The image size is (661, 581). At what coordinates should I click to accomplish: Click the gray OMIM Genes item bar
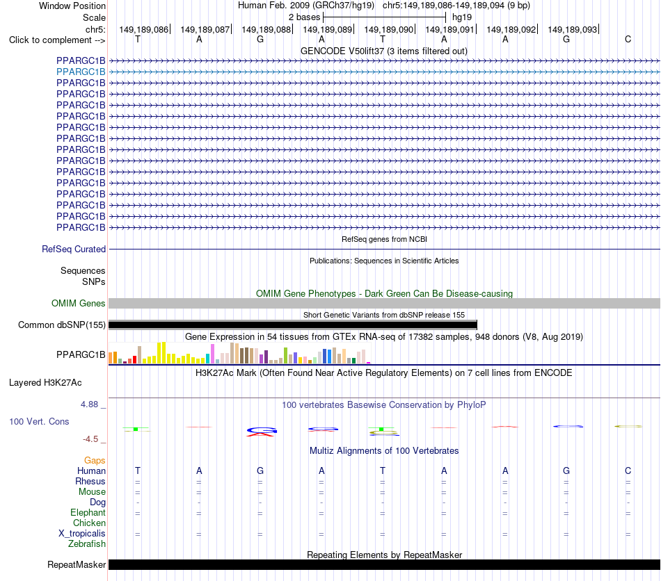385,303
